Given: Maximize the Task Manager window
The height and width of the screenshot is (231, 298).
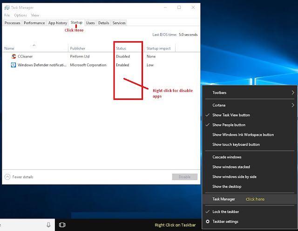Looking at the screenshot, I should coord(179,7).
